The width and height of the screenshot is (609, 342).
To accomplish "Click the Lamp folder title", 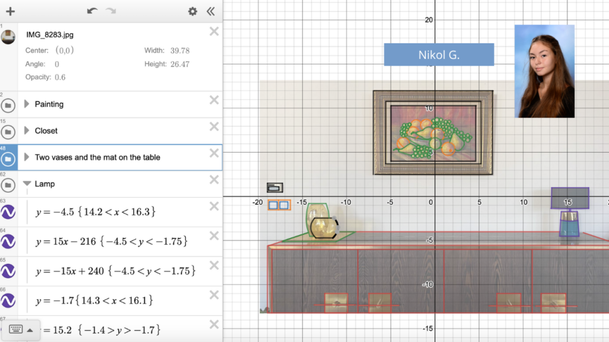I will (45, 184).
